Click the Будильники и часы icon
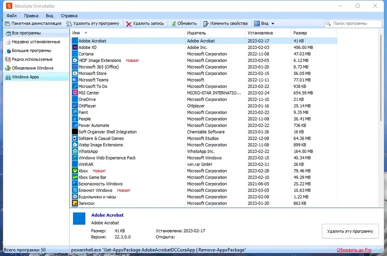Screen dimensions: 387x256 [75, 197]
